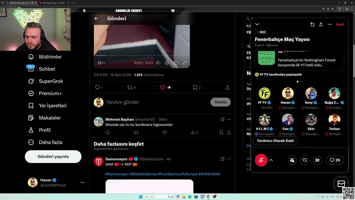Like Mehmet Bayhan's comment
Viewport: 355px width, 200px height.
tap(164, 132)
